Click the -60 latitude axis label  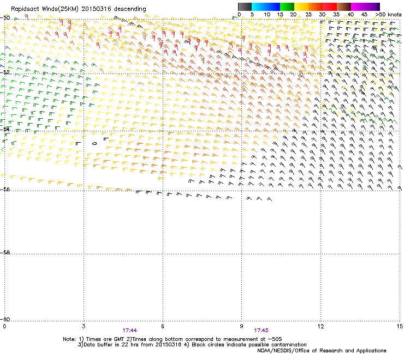(x=5, y=319)
